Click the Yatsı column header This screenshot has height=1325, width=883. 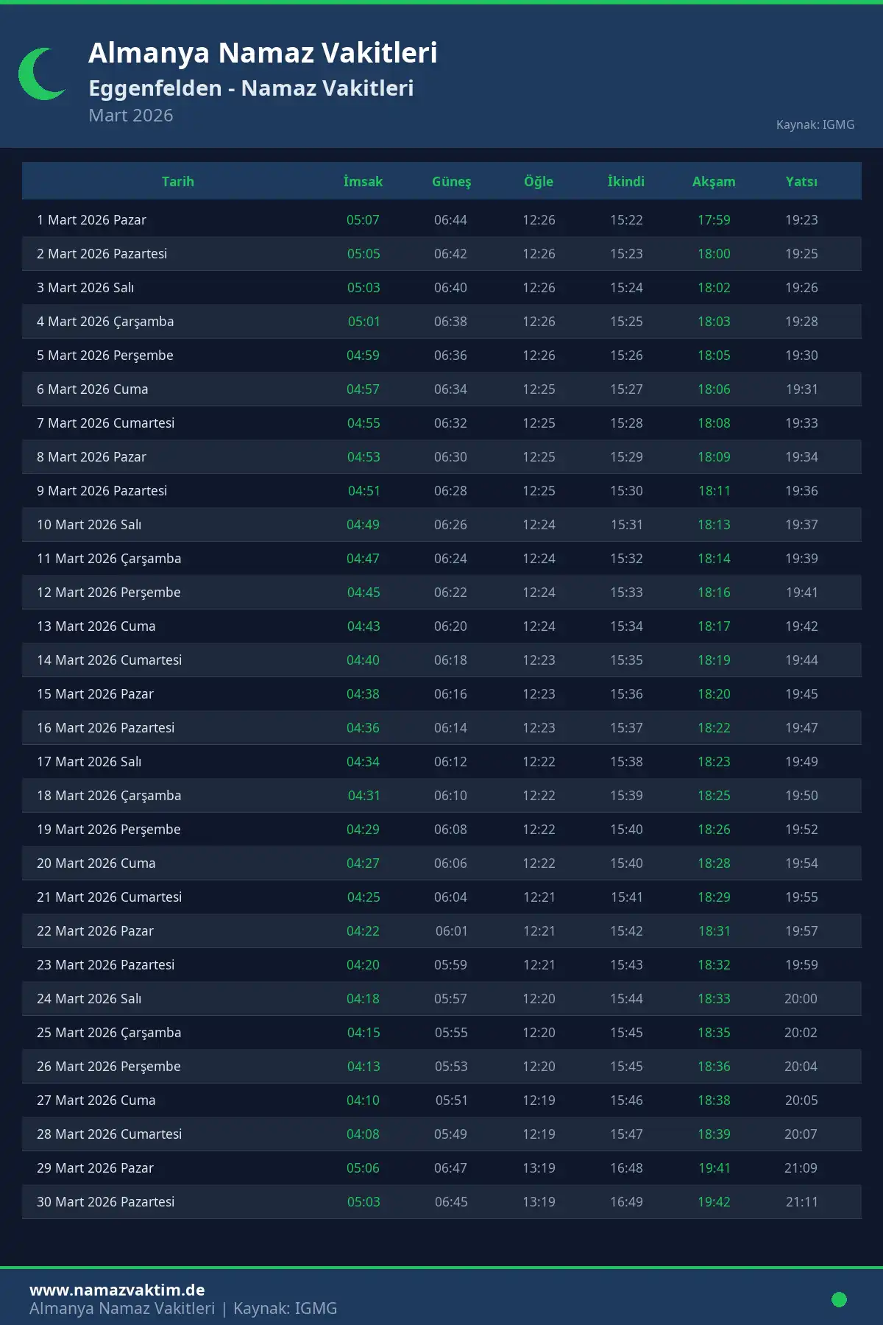click(801, 181)
